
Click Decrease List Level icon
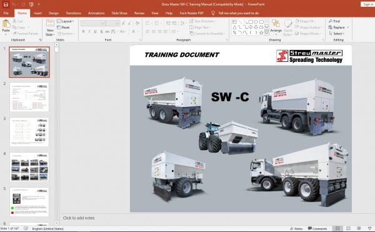168,23
